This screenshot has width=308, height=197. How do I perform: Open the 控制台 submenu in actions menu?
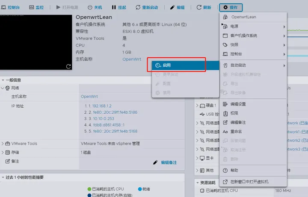pyautogui.click(x=253, y=54)
